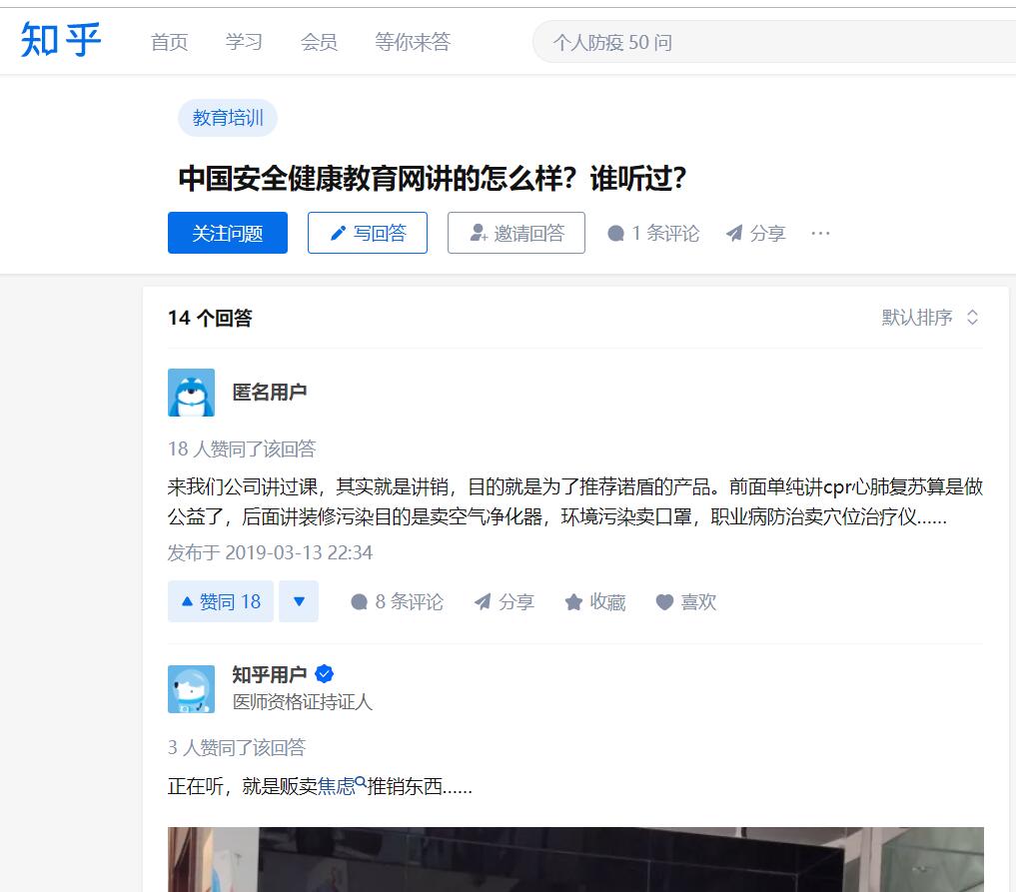This screenshot has width=1016, height=892.
Task: Click the 写回答 button
Action: 368,233
